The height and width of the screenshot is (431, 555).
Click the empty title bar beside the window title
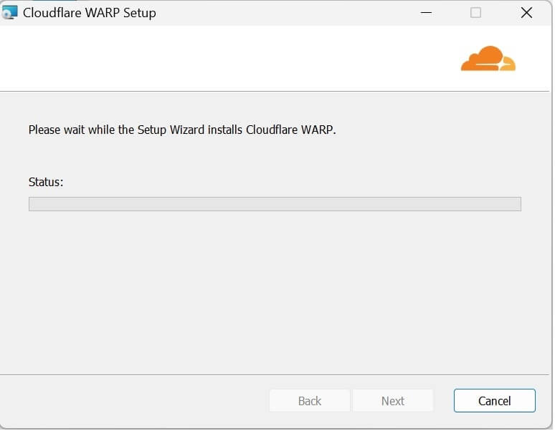point(287,13)
